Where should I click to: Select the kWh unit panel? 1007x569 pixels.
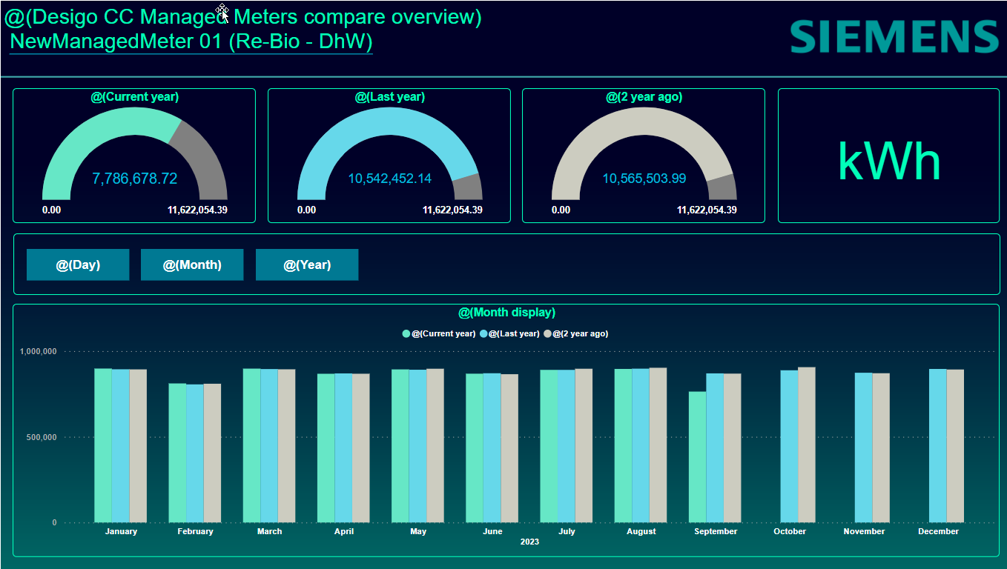pos(888,162)
